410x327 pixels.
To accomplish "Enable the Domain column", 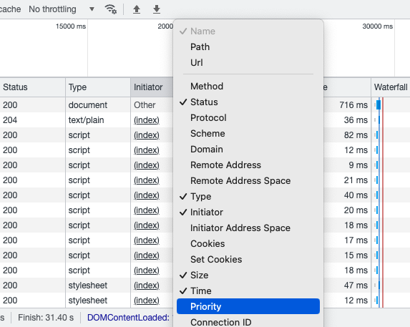I will (248, 150).
